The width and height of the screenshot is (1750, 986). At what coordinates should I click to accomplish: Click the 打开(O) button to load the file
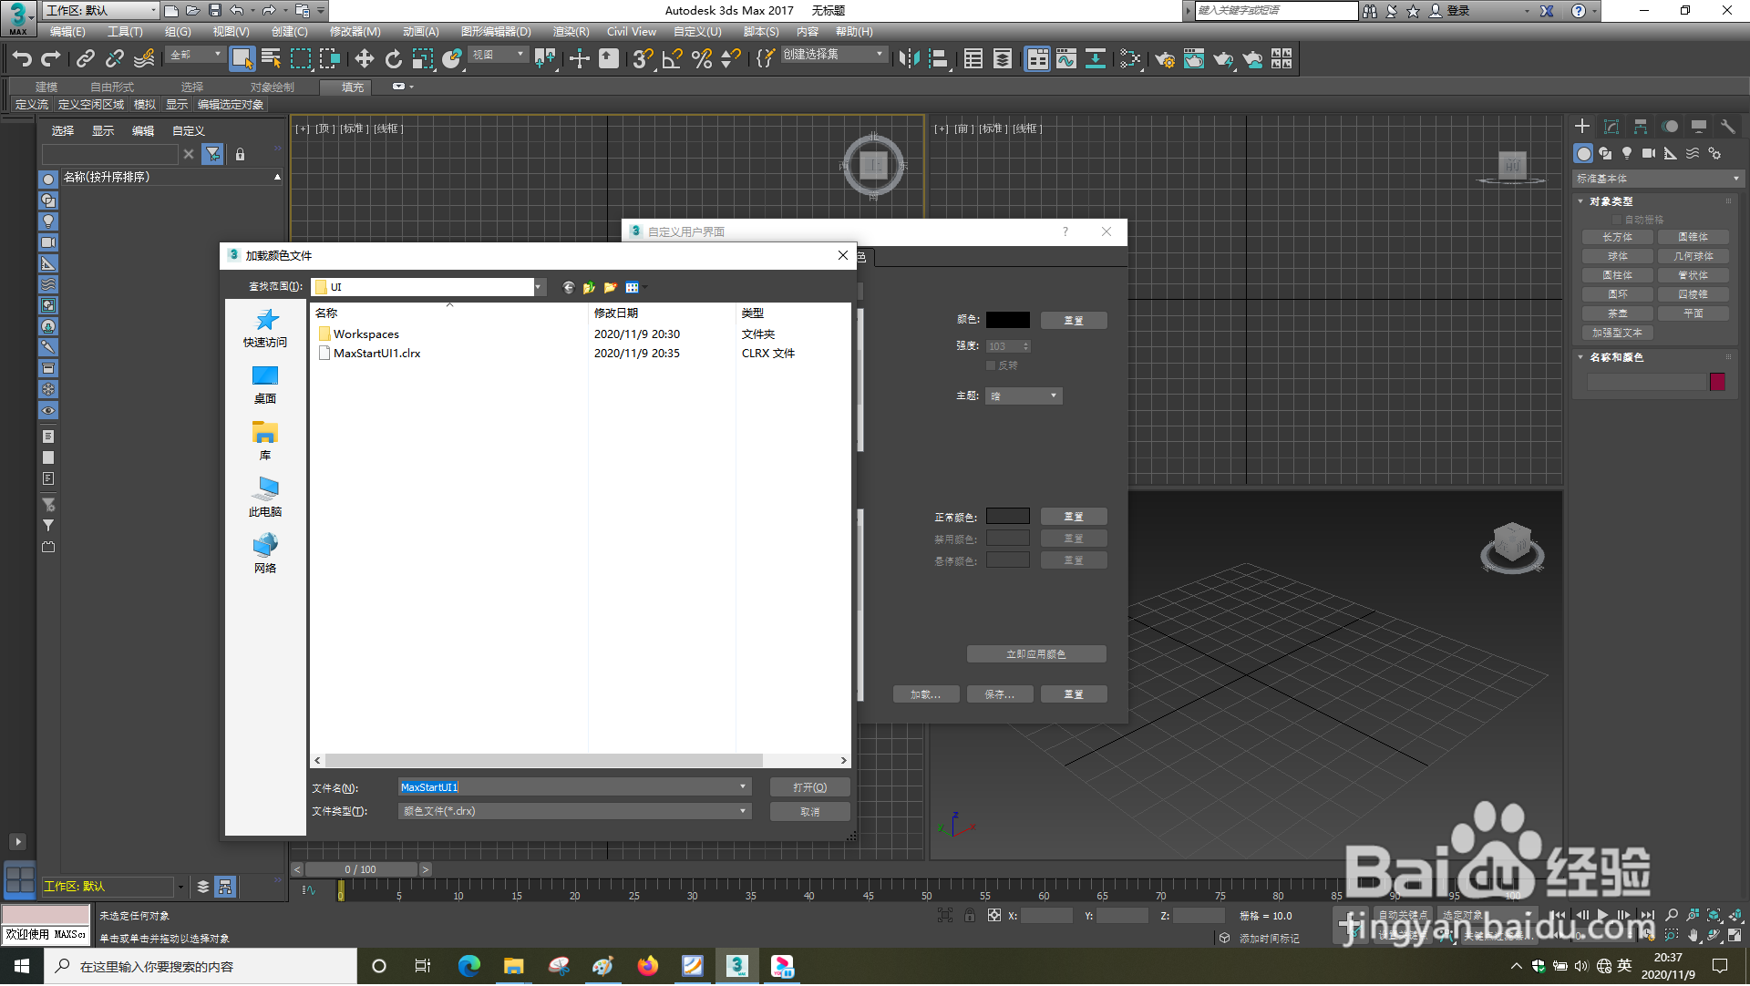click(809, 786)
